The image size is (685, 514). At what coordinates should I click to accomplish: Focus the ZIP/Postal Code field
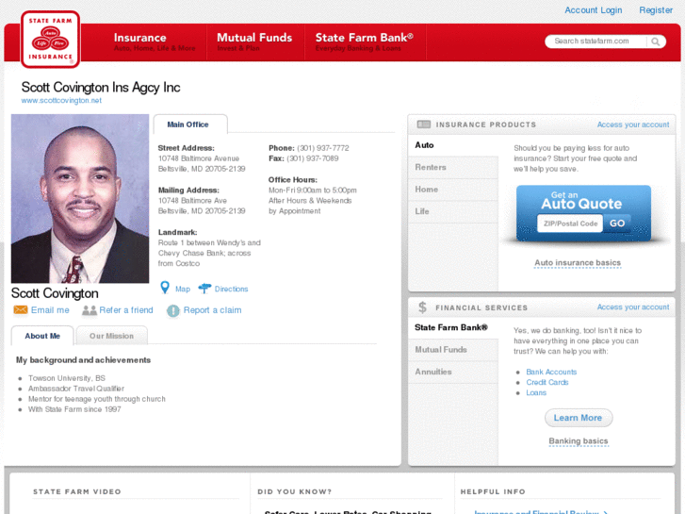tap(570, 224)
